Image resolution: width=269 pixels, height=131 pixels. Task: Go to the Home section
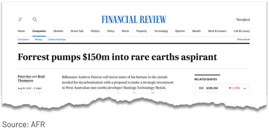pyautogui.click(x=21, y=31)
